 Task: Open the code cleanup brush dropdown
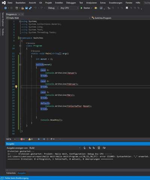52,139
